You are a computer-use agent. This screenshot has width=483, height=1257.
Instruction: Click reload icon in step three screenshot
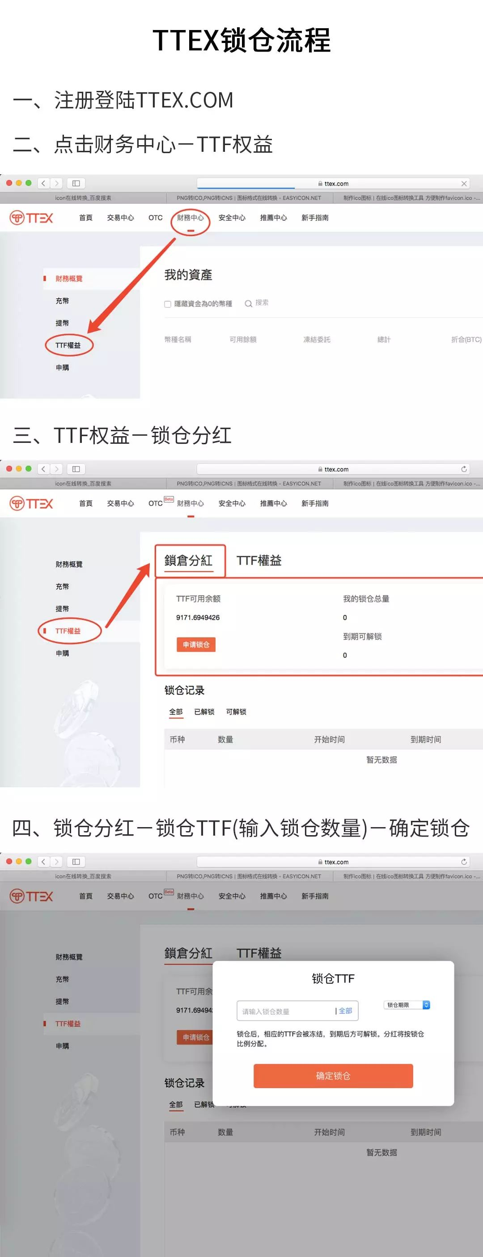464,469
